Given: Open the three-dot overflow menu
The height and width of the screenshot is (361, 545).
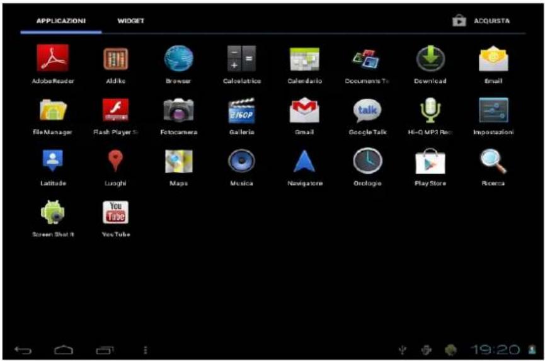Looking at the screenshot, I should (146, 350).
